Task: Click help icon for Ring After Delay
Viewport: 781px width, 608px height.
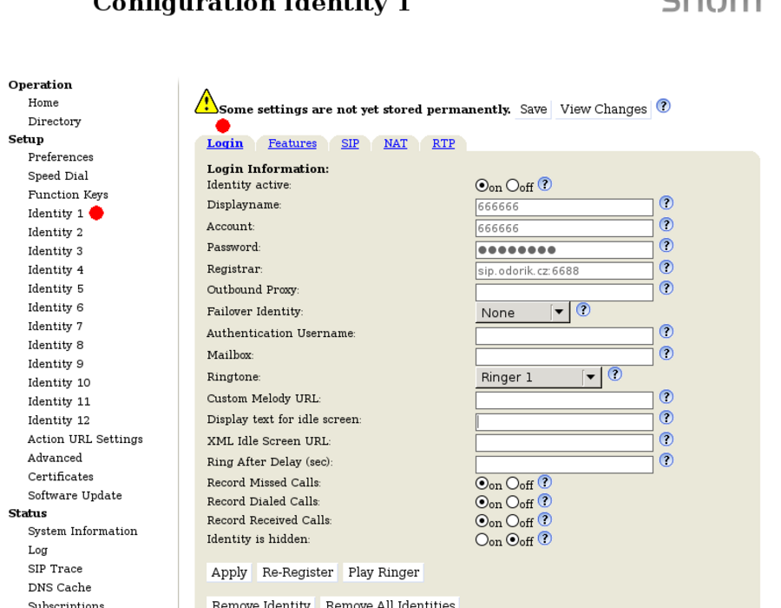Action: point(666,460)
